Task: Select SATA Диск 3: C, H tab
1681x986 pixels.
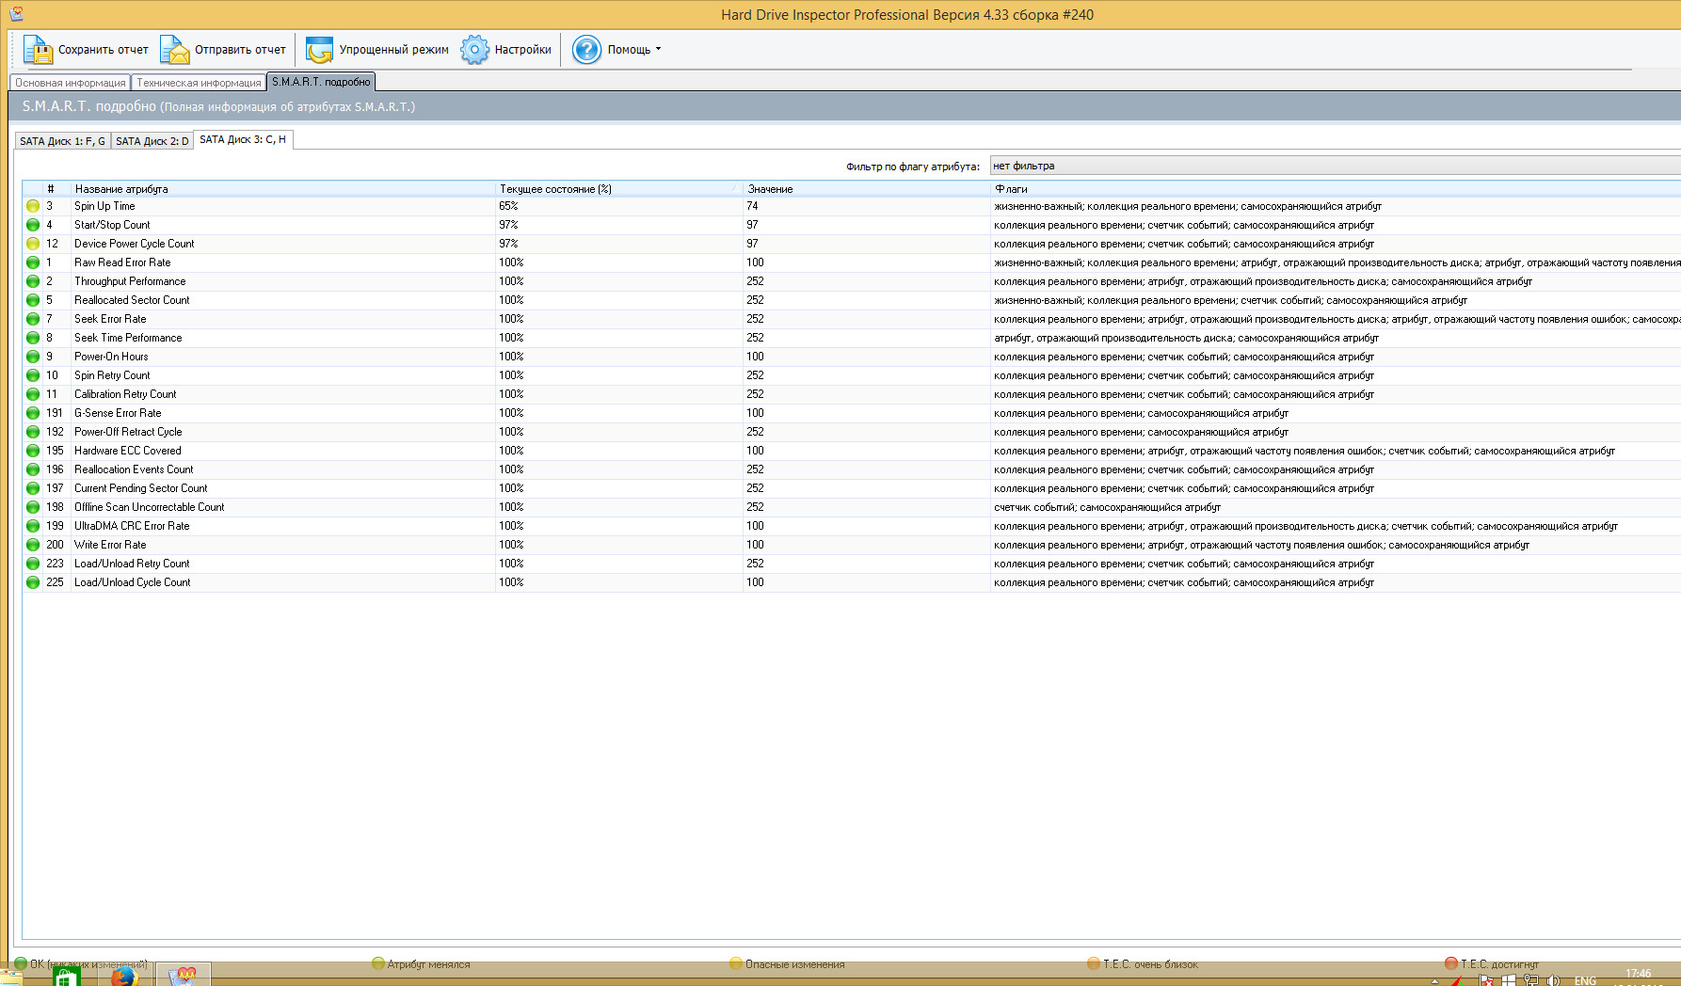Action: pyautogui.click(x=243, y=139)
